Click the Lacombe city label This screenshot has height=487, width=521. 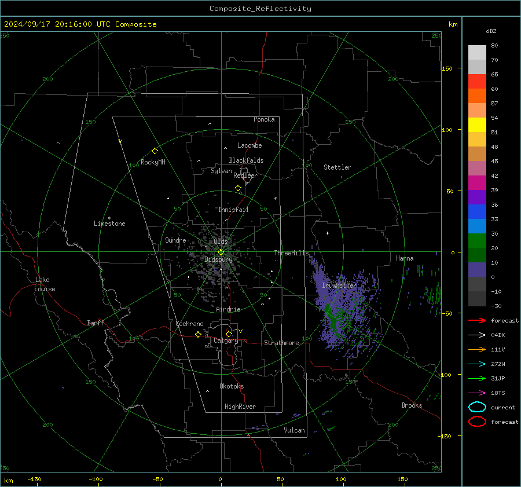[x=250, y=145]
